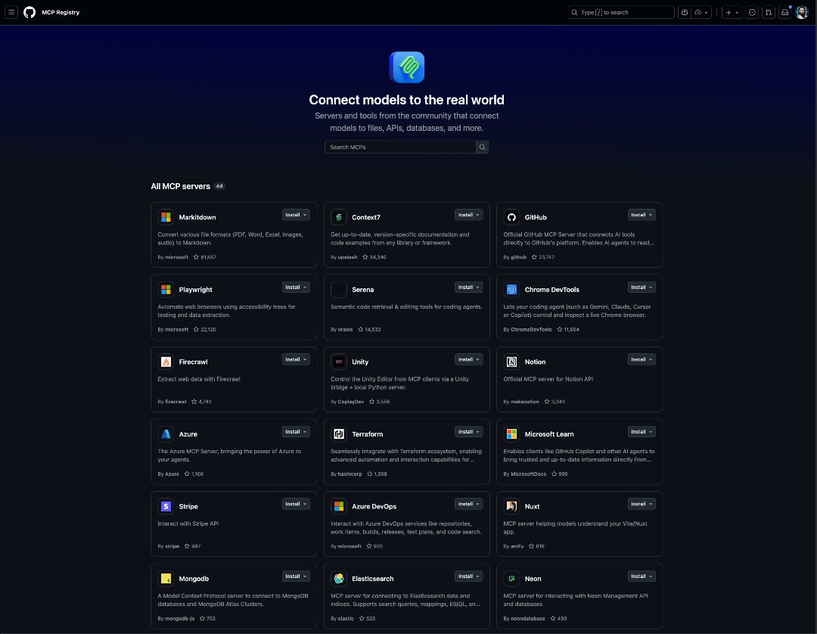Image resolution: width=817 pixels, height=634 pixels.
Task: Open the Install dropdown for Context7
Action: (469, 215)
